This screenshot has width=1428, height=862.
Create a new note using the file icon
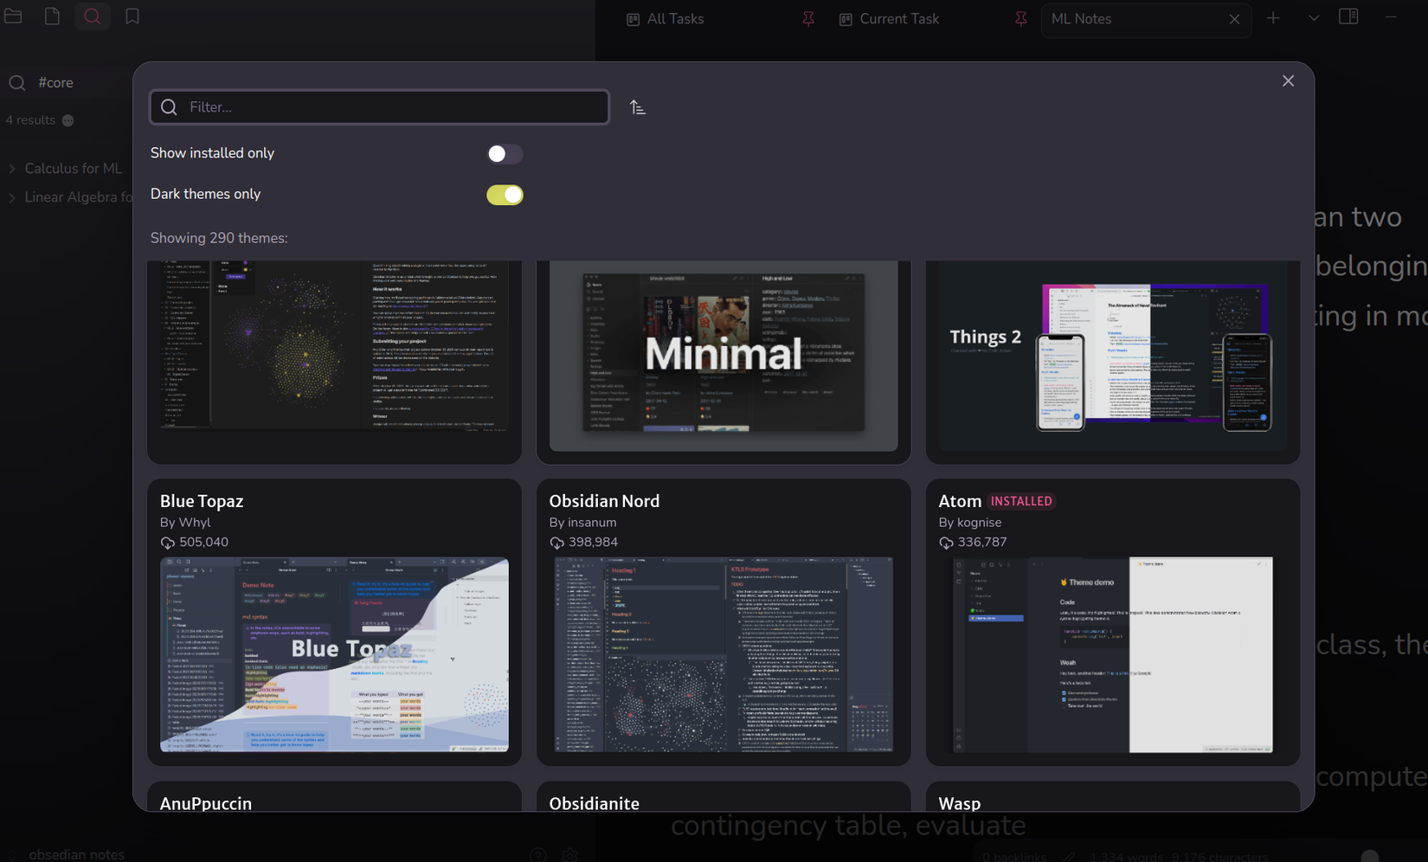tap(52, 16)
